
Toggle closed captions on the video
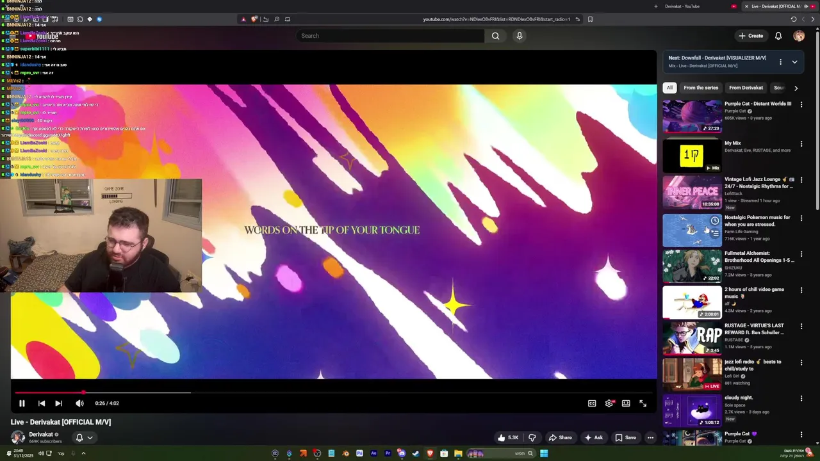point(592,403)
